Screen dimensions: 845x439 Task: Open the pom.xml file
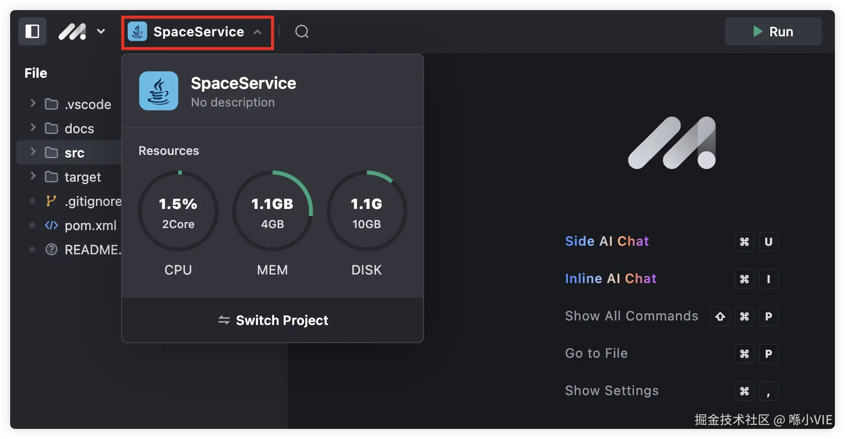coord(90,226)
